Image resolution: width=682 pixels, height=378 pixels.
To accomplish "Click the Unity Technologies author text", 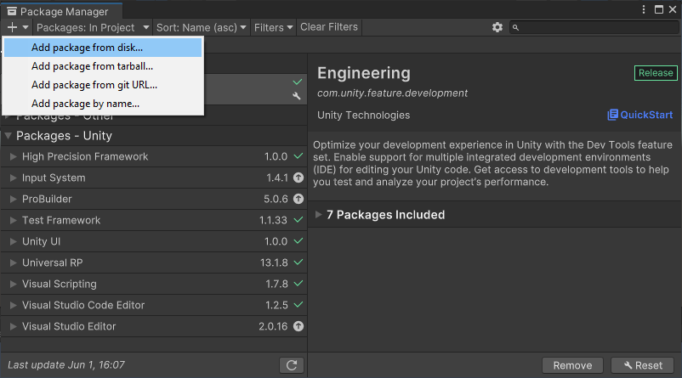I will [364, 116].
